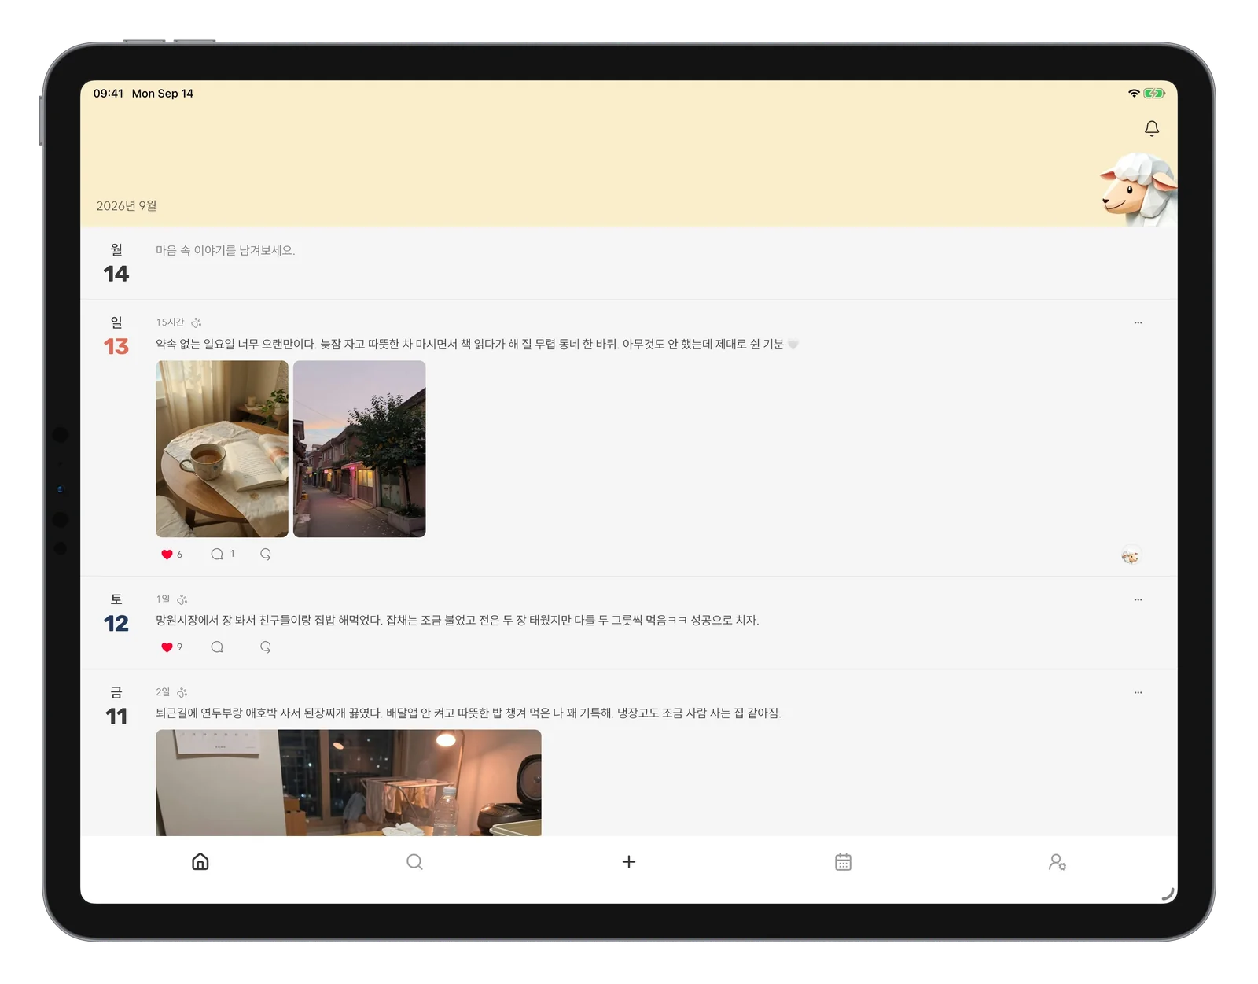1258x984 pixels.
Task: Check the Wi-Fi status icon
Action: 1133,94
